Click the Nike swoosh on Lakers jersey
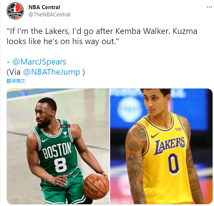The image size is (214, 206). point(155,135)
